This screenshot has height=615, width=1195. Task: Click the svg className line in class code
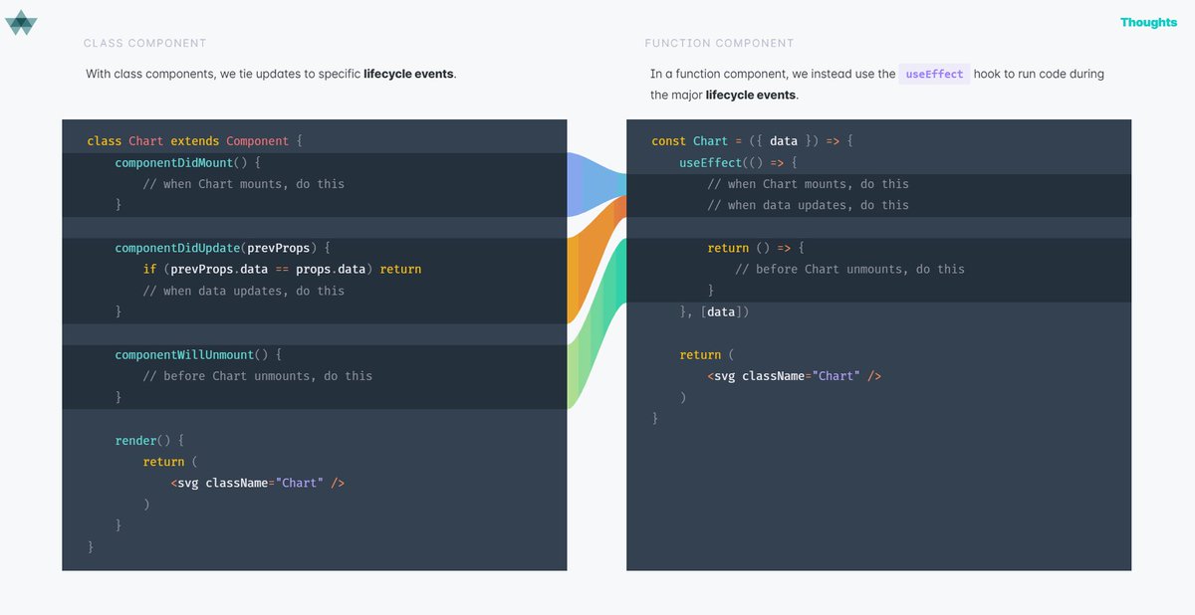click(258, 483)
